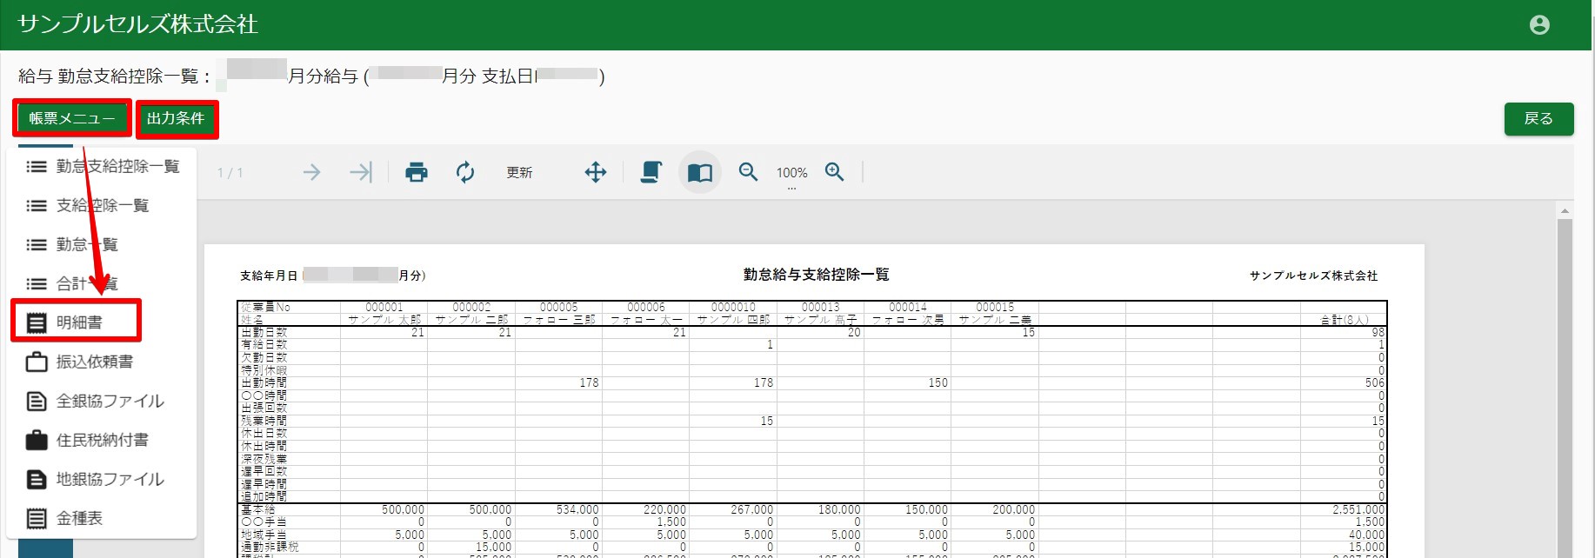Click the サンプルセルズ株式会社 header title
Screen dimensions: 1595x558
[137, 24]
